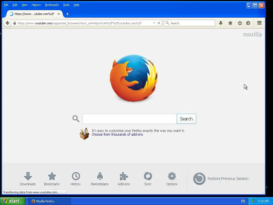Open the Bookmarks menu

[52, 5]
